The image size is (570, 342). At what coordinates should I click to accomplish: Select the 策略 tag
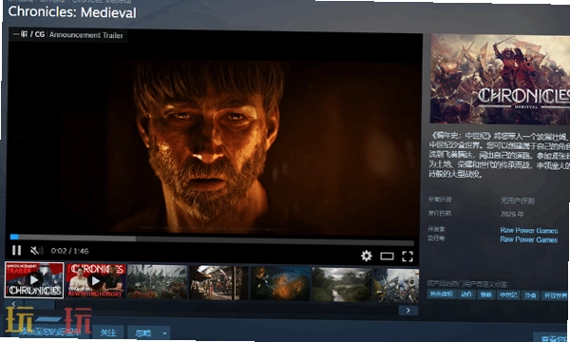pos(486,294)
